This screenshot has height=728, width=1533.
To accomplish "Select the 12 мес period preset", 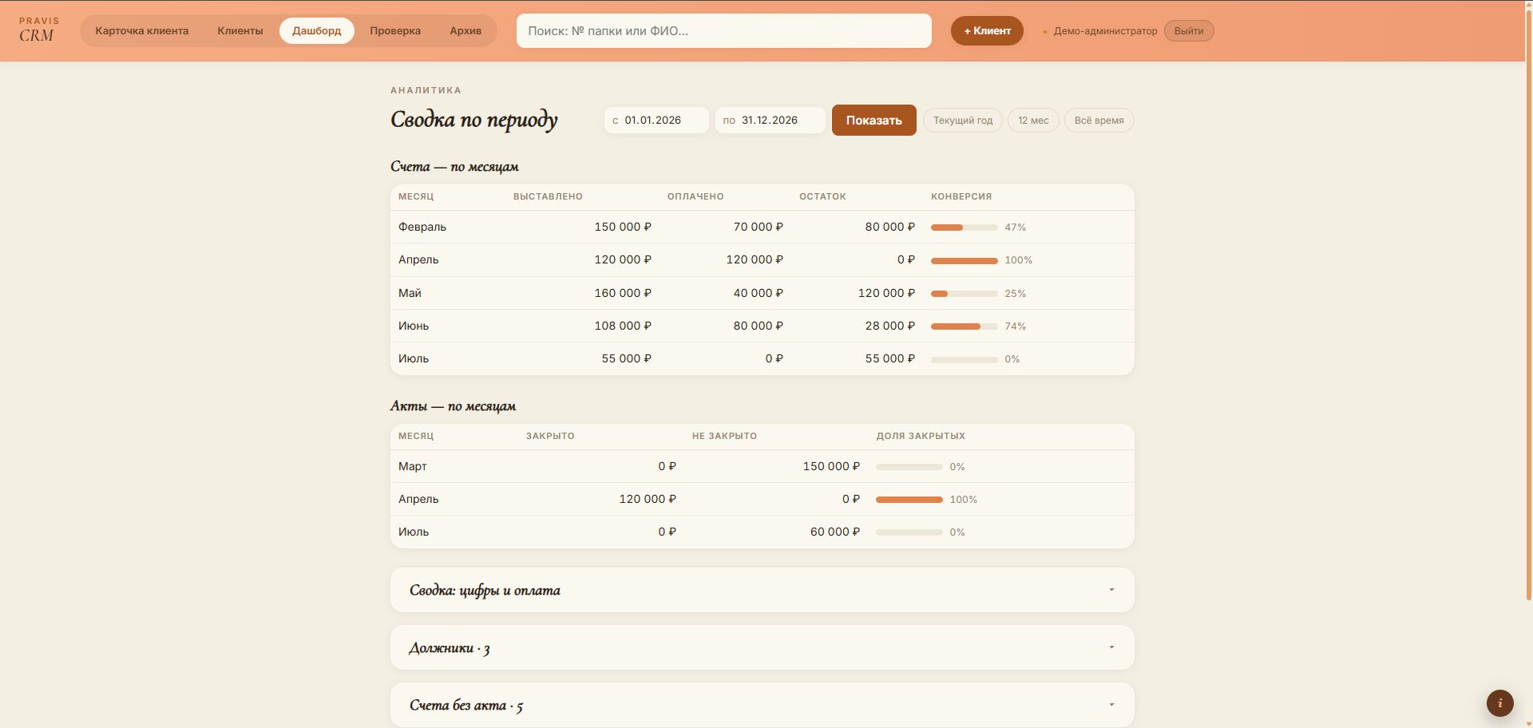I will tap(1033, 120).
